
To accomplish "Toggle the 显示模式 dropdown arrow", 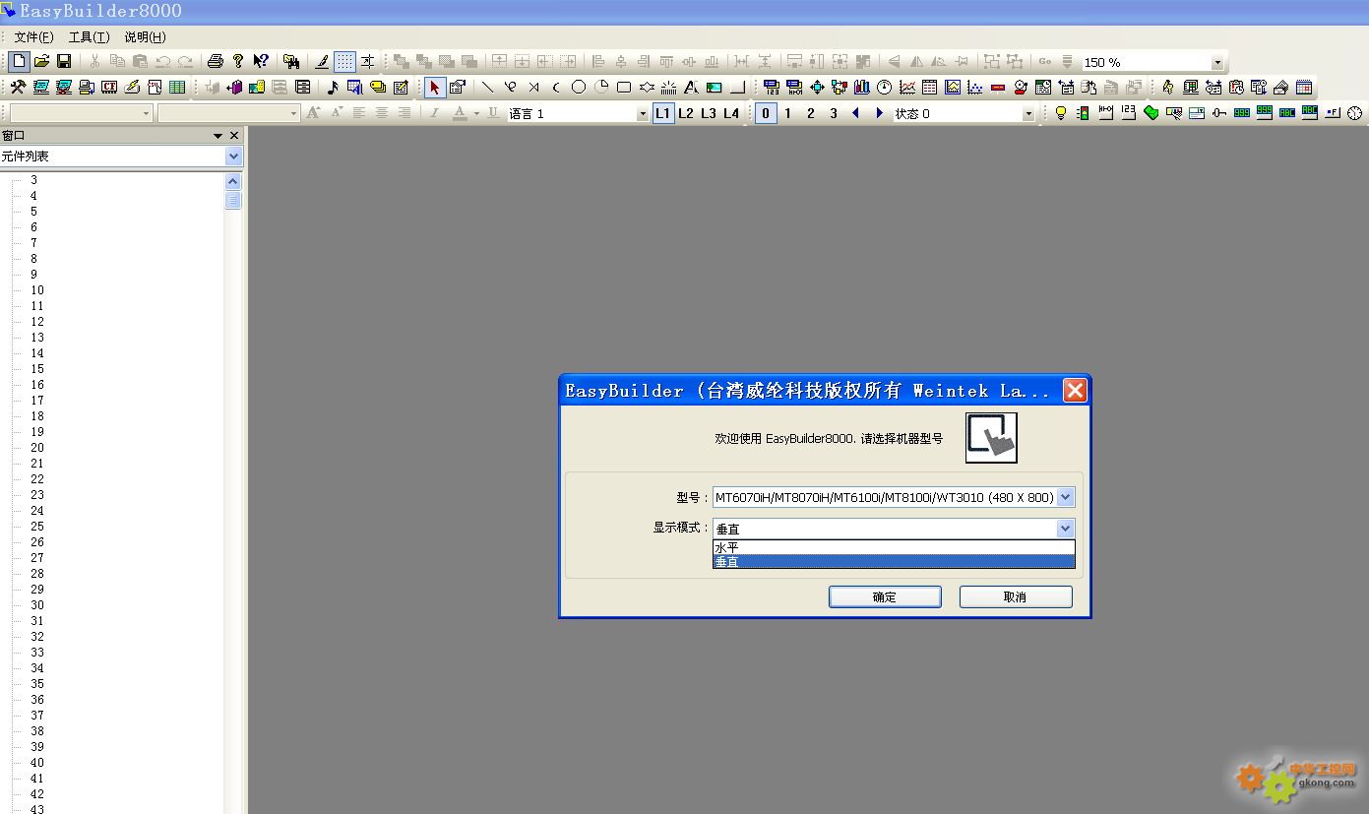I will 1065,529.
